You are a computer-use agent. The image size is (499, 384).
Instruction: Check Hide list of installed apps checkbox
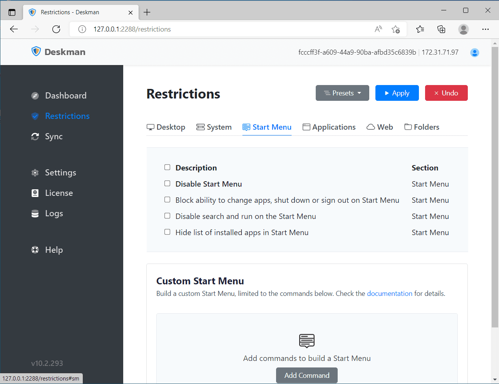[x=167, y=232]
